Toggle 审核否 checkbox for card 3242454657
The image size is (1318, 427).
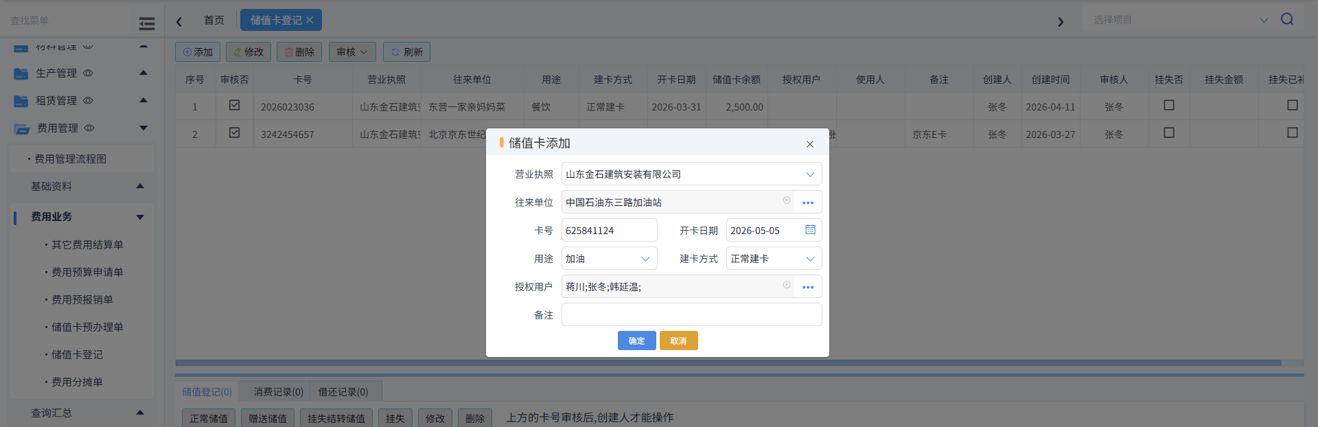click(x=235, y=132)
